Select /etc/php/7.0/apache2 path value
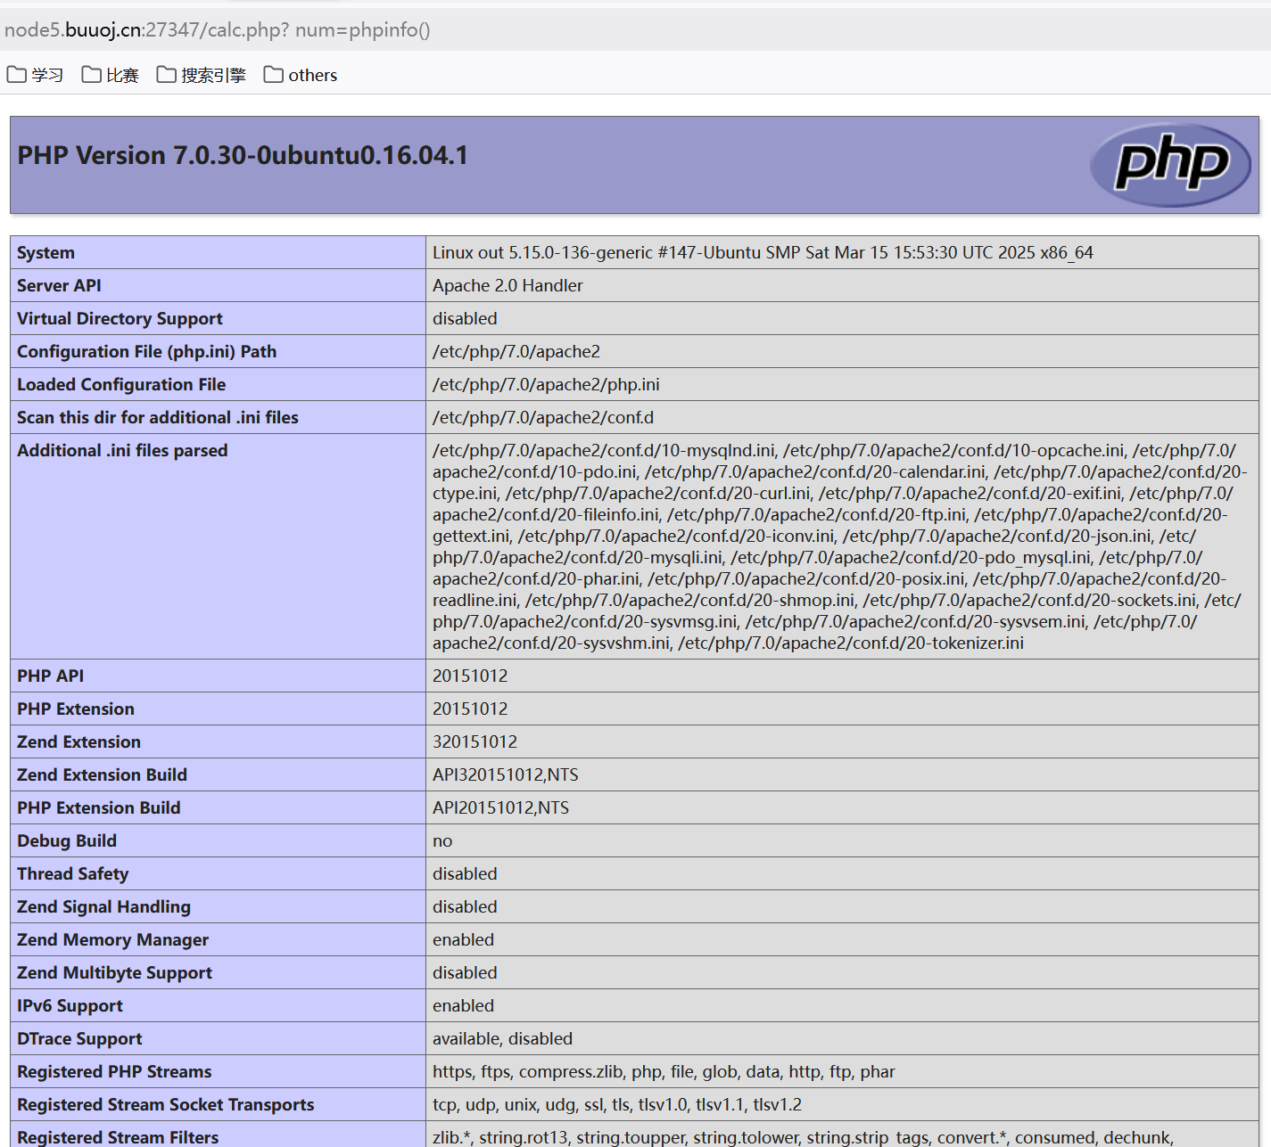Image resolution: width=1271 pixels, height=1147 pixels. click(x=516, y=351)
